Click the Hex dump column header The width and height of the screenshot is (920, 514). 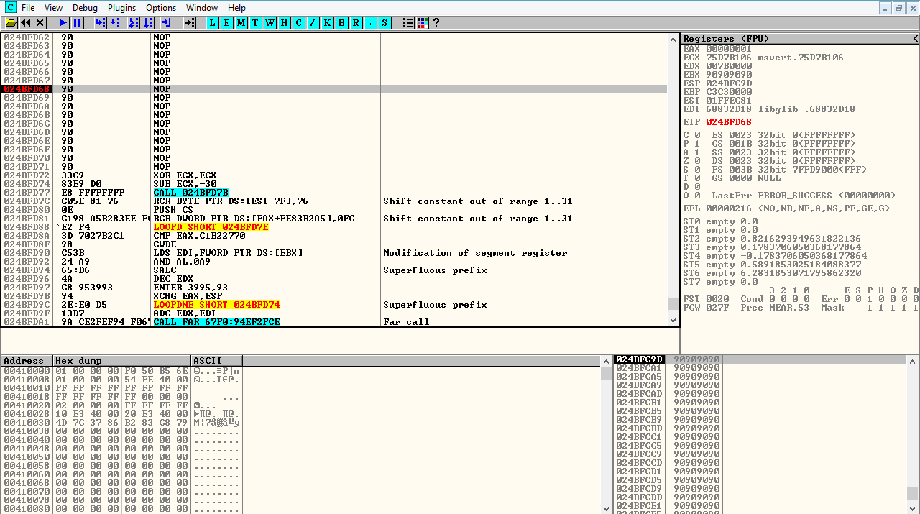click(x=122, y=361)
